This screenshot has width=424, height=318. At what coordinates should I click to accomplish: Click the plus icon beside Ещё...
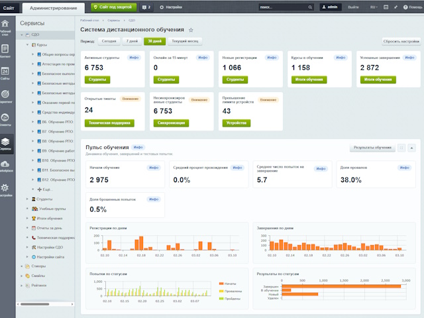[40, 189]
